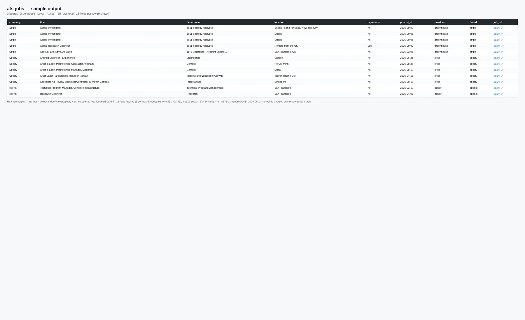The height and width of the screenshot is (320, 525).
Task: Click 'Artist Label Partnerships Manager, Taiwan' title
Action: (64, 76)
